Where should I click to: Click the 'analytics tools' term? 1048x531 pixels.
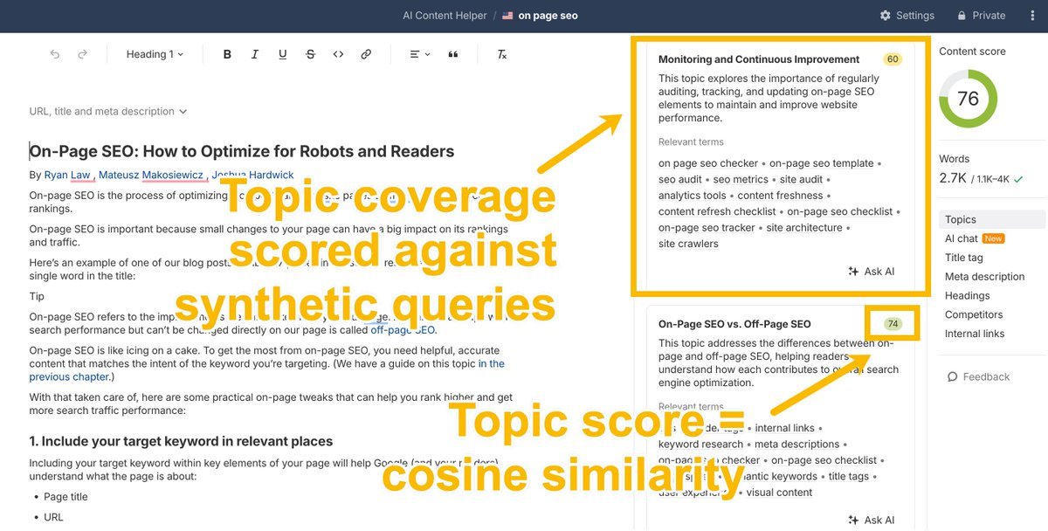coord(693,196)
